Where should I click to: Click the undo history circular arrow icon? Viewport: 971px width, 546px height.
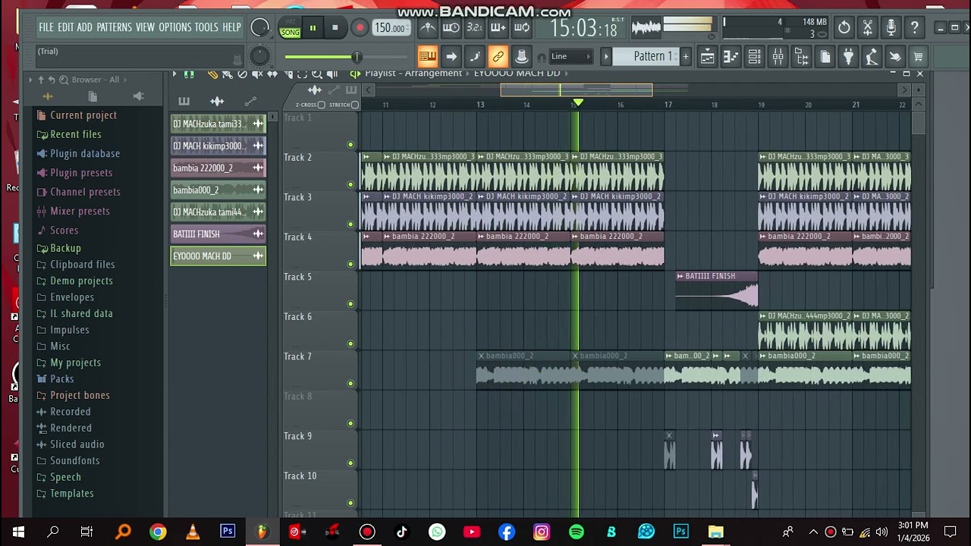click(844, 28)
